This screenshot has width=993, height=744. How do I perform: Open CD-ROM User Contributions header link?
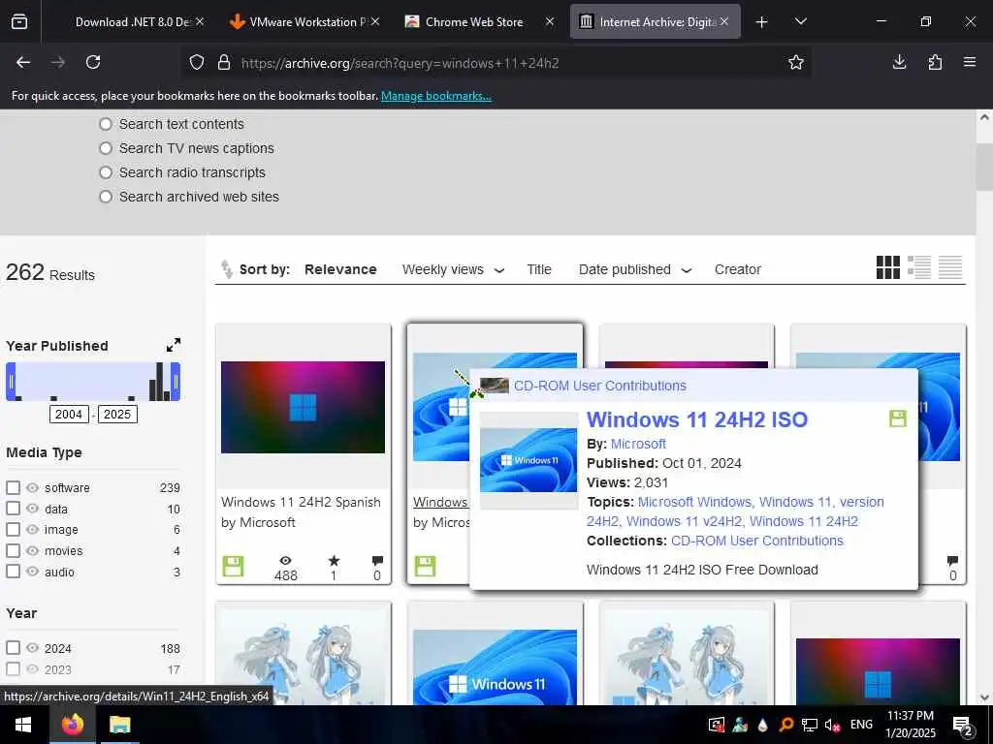(599, 386)
